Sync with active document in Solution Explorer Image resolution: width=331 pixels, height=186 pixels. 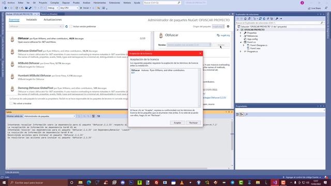pyautogui.click(x=260, y=19)
